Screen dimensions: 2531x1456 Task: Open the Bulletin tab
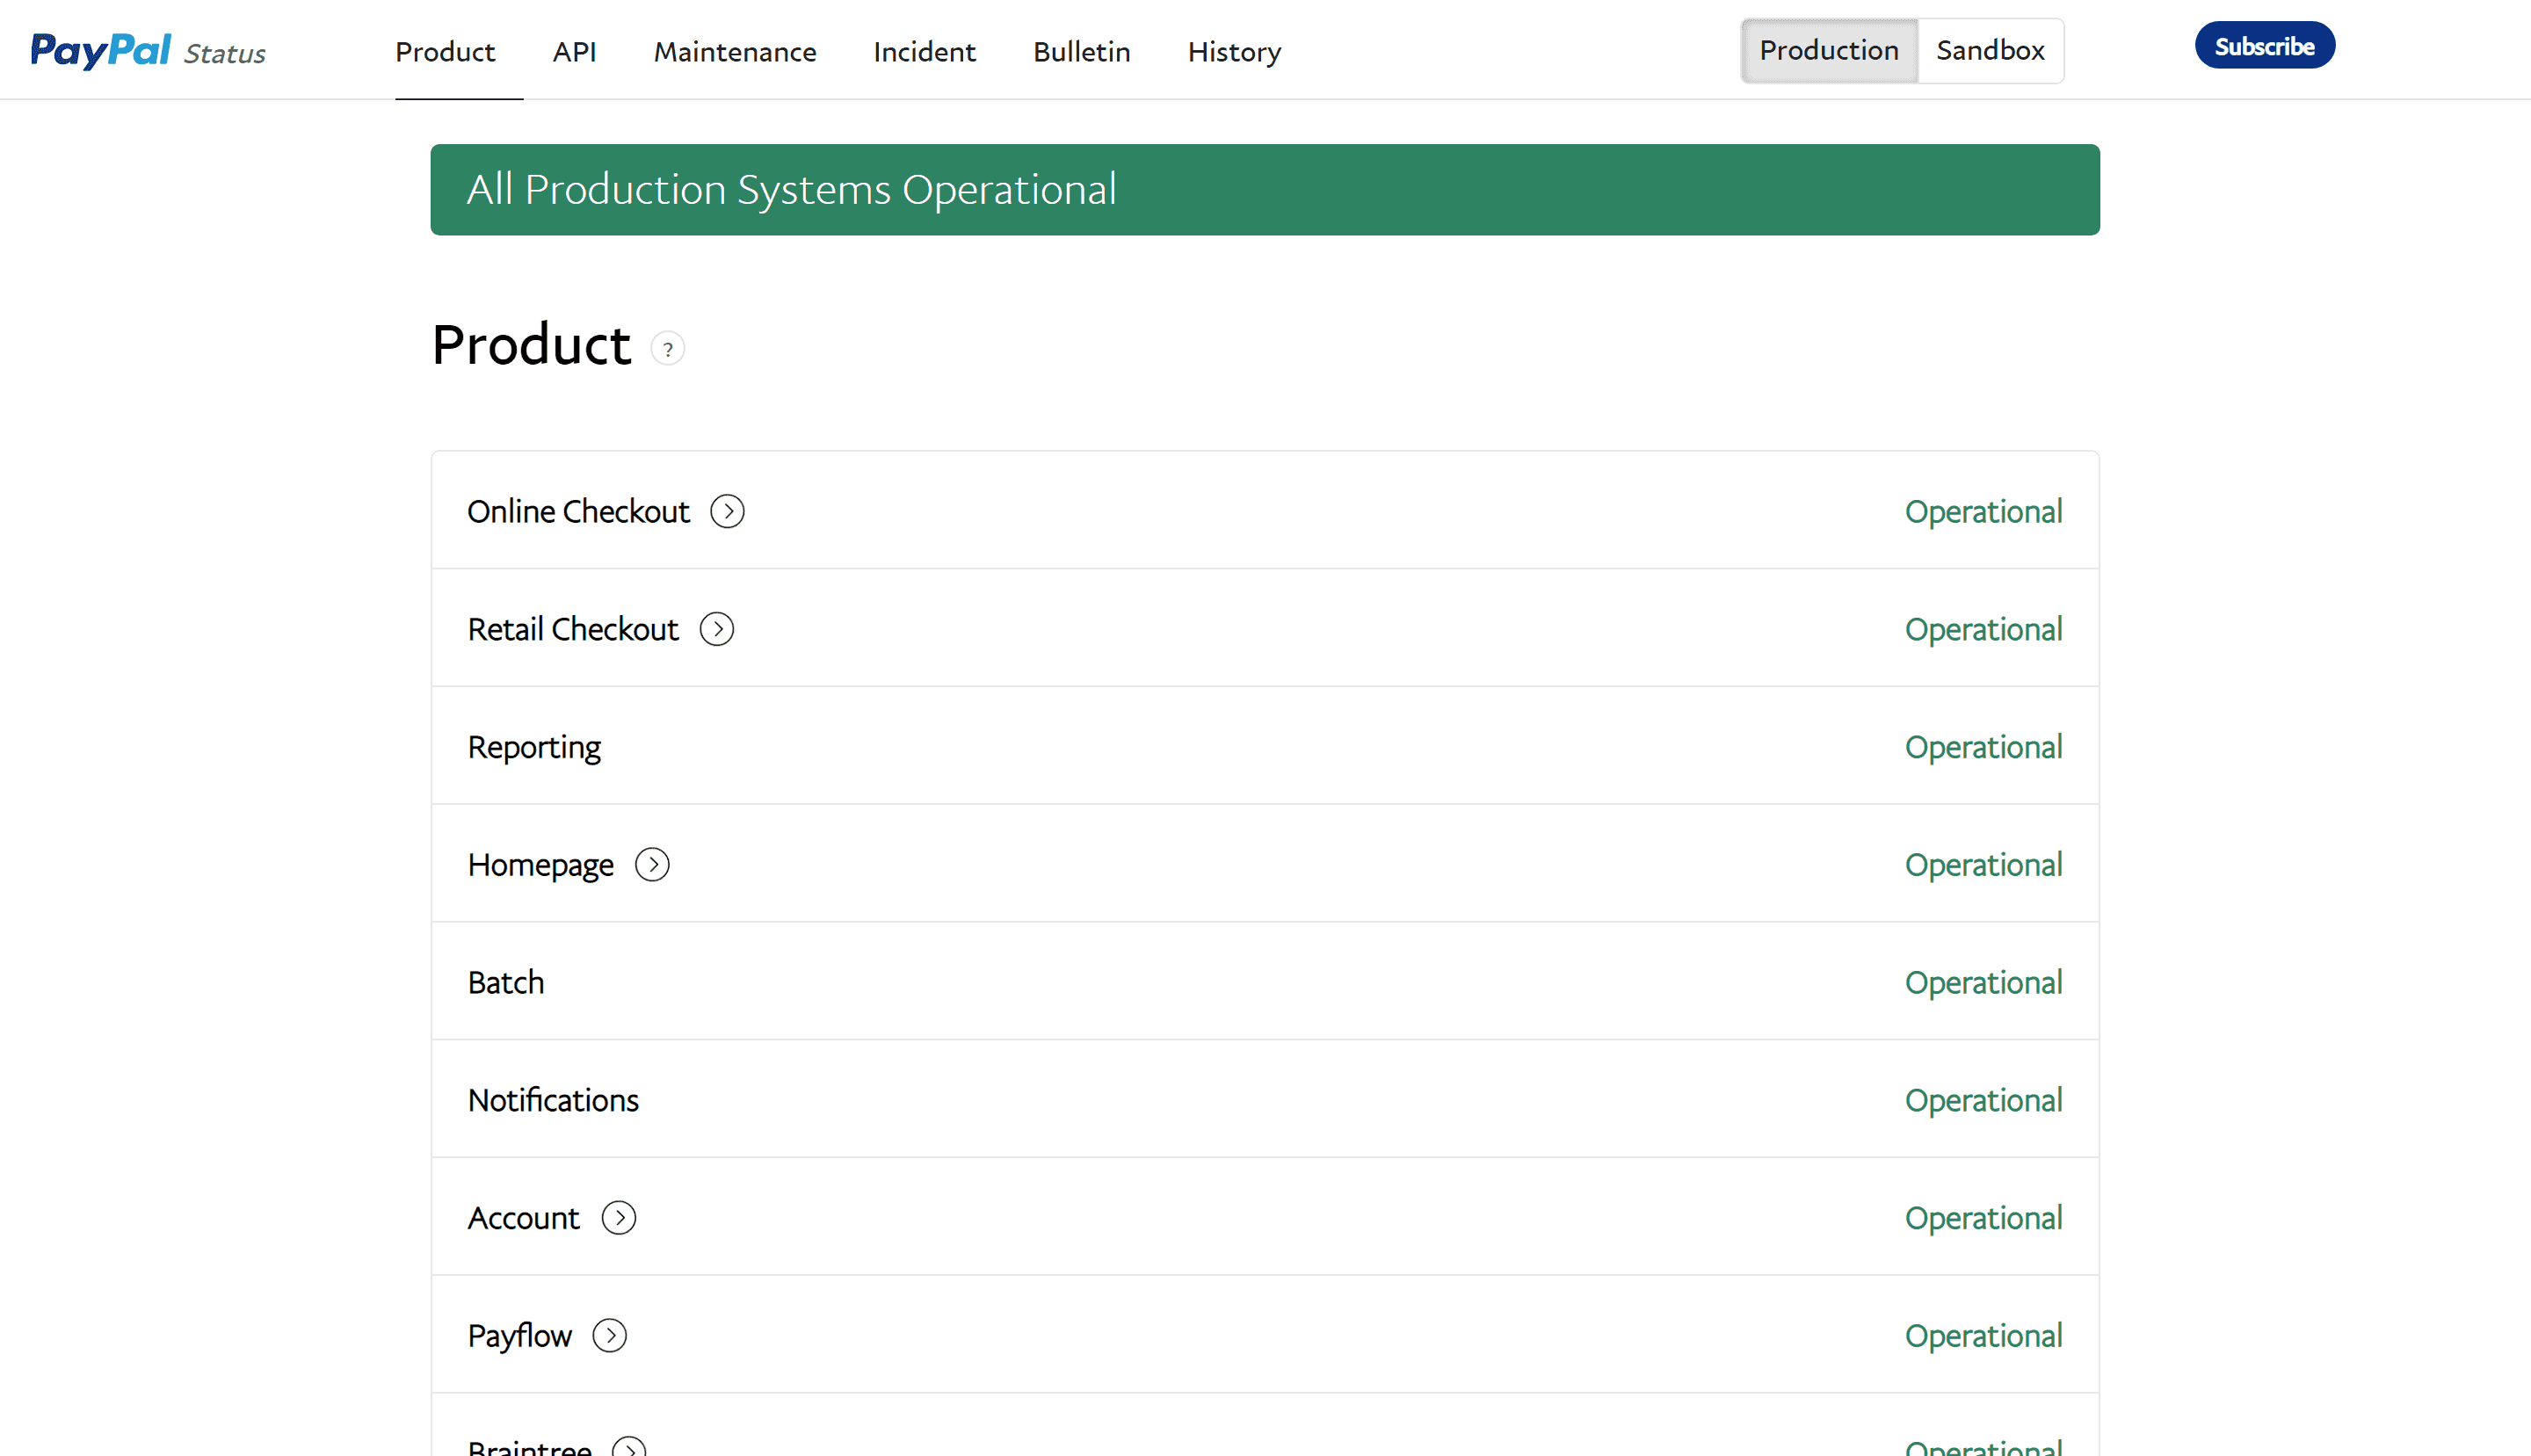pos(1081,52)
